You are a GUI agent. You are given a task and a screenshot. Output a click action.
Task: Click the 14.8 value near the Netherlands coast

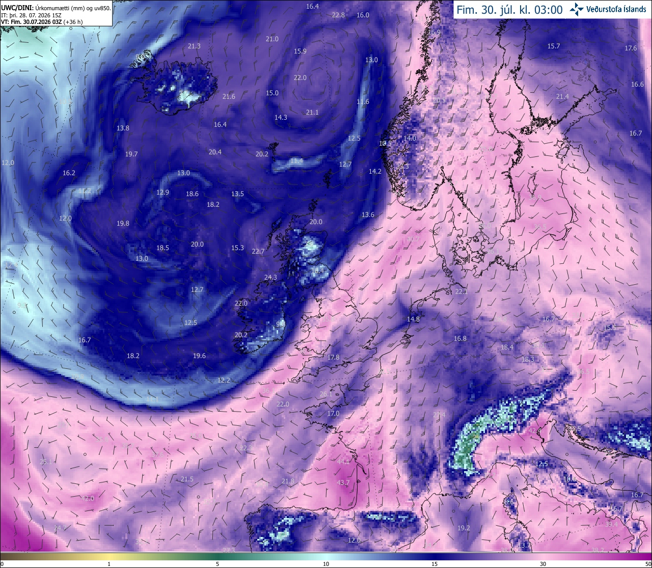coord(413,319)
